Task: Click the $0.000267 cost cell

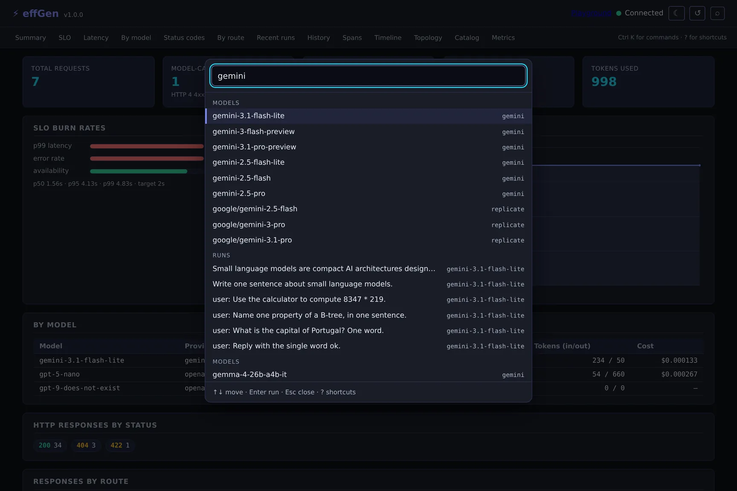Action: [x=679, y=374]
